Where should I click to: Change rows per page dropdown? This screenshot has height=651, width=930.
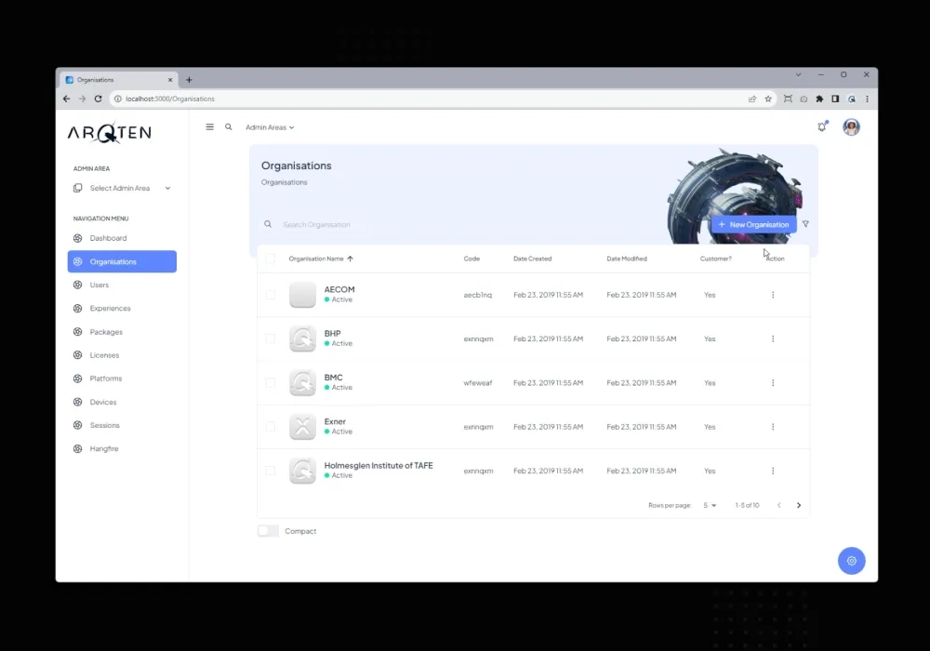coord(710,505)
